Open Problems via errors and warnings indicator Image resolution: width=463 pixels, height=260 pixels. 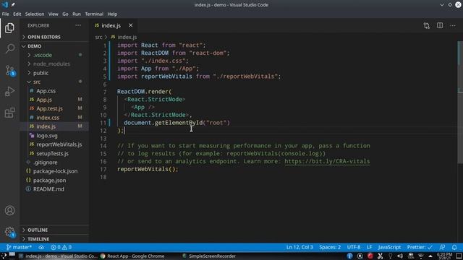pos(61,247)
